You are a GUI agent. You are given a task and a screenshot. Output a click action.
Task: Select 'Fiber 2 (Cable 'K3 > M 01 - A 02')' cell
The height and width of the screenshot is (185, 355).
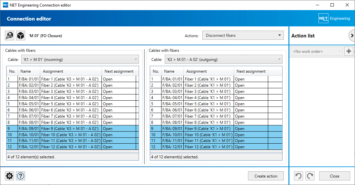click(71, 85)
